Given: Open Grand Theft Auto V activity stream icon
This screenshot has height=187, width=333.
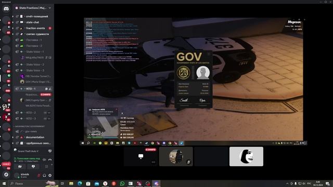Looking at the screenshot, I should tap(50, 151).
